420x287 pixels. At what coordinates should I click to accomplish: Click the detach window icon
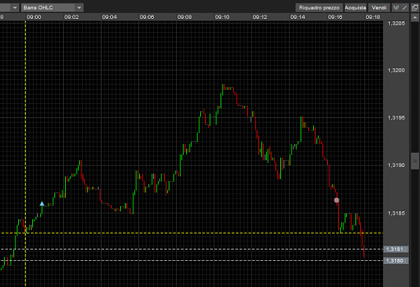pyautogui.click(x=415, y=7)
